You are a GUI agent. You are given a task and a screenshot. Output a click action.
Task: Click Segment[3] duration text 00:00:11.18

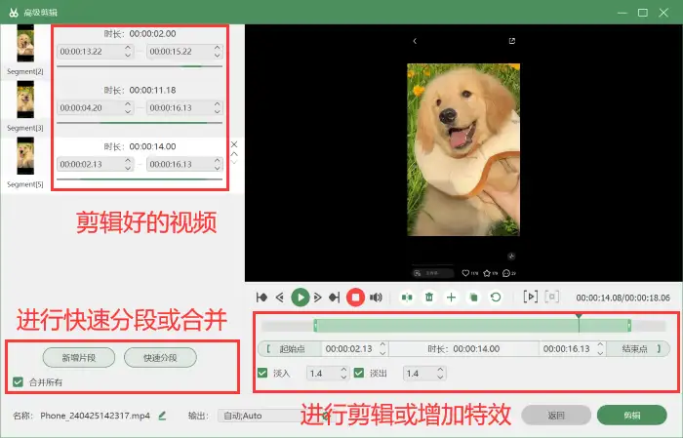153,90
